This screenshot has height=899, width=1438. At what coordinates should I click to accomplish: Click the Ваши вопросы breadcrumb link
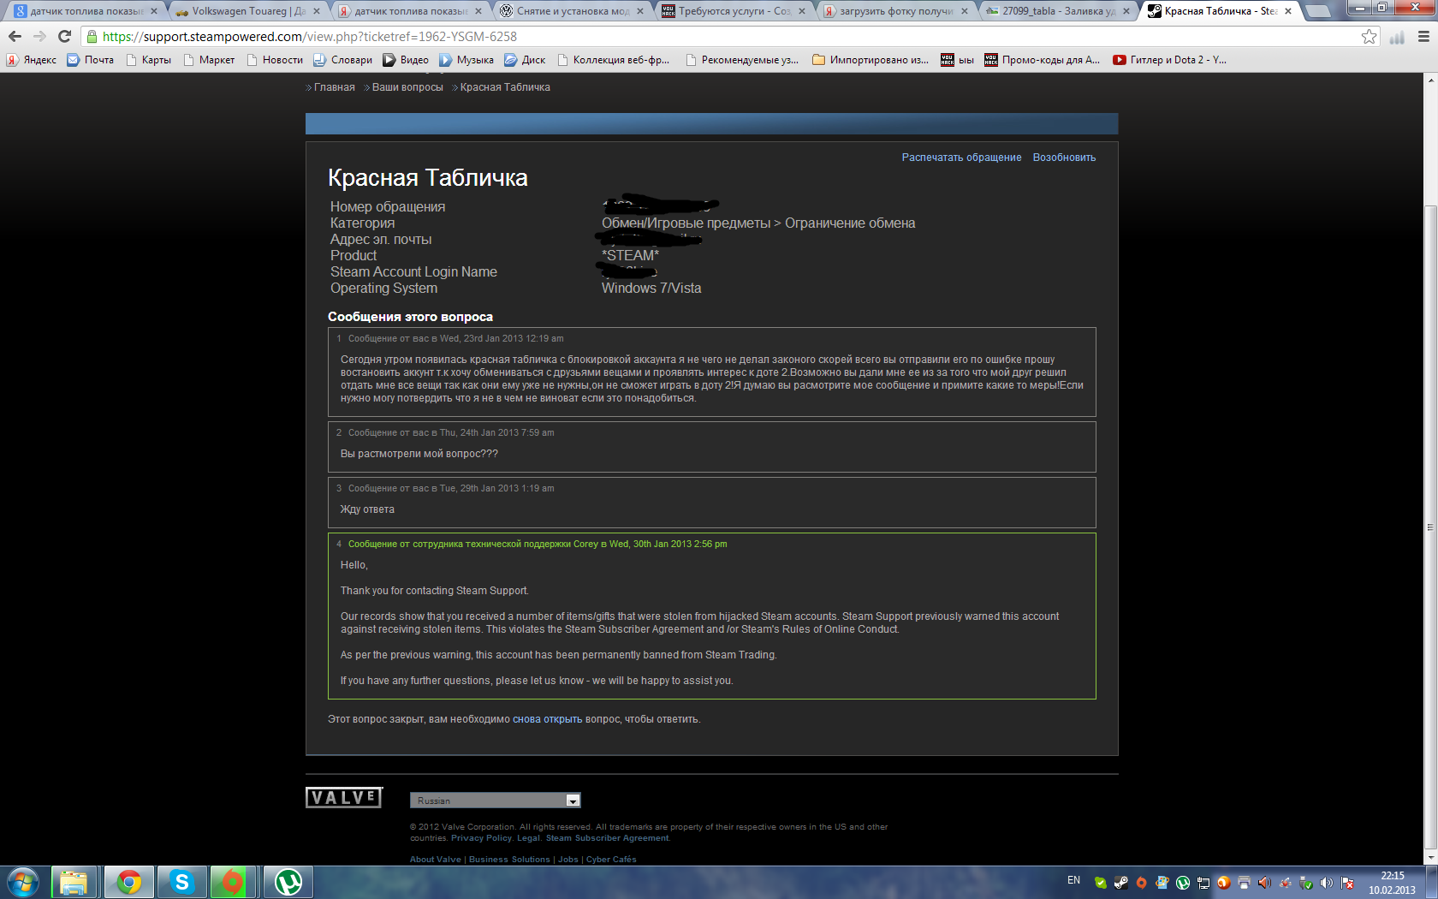407,87
